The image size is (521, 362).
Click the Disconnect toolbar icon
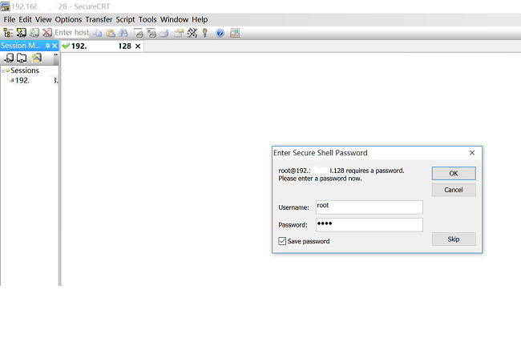(x=47, y=33)
